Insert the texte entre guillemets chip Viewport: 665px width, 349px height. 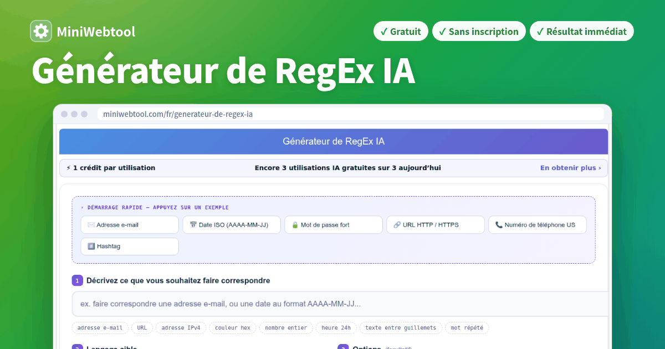401,328
